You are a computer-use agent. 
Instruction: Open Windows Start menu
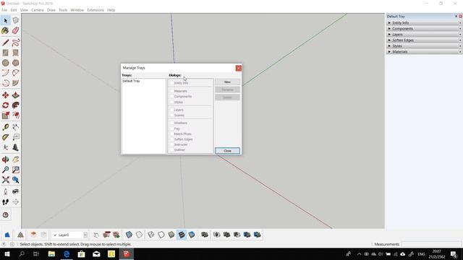click(x=7, y=253)
